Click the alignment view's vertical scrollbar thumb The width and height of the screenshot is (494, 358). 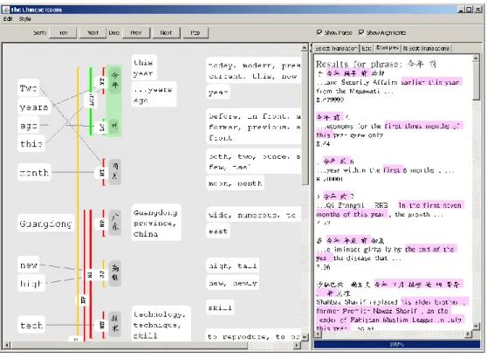[305, 118]
